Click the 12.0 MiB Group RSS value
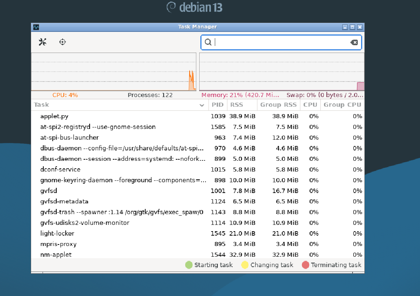 tap(285, 138)
